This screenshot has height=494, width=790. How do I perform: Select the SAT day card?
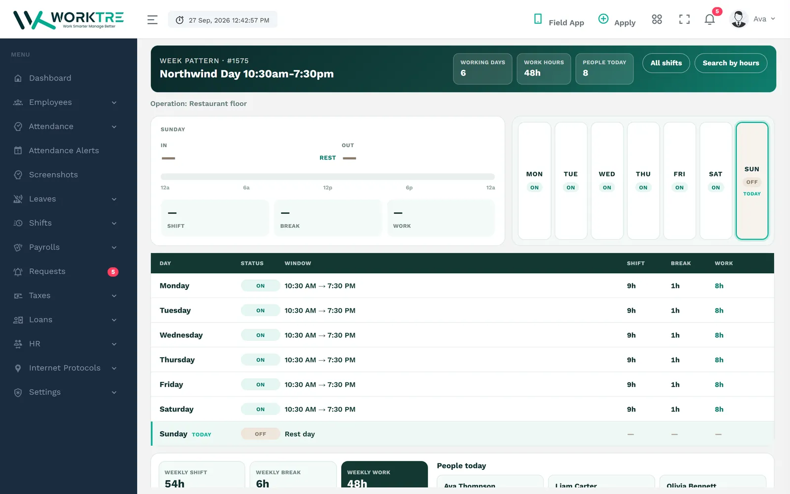[x=715, y=181]
